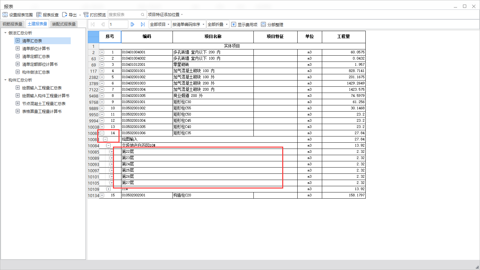Open 清单定额汇总表 report
This screenshot has height=270, width=480.
pos(36,56)
